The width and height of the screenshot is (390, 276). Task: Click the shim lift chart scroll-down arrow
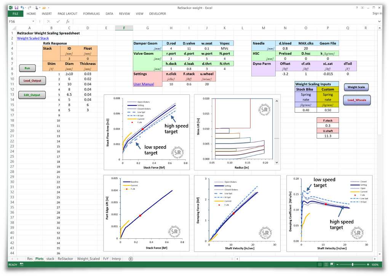pyautogui.click(x=277, y=163)
